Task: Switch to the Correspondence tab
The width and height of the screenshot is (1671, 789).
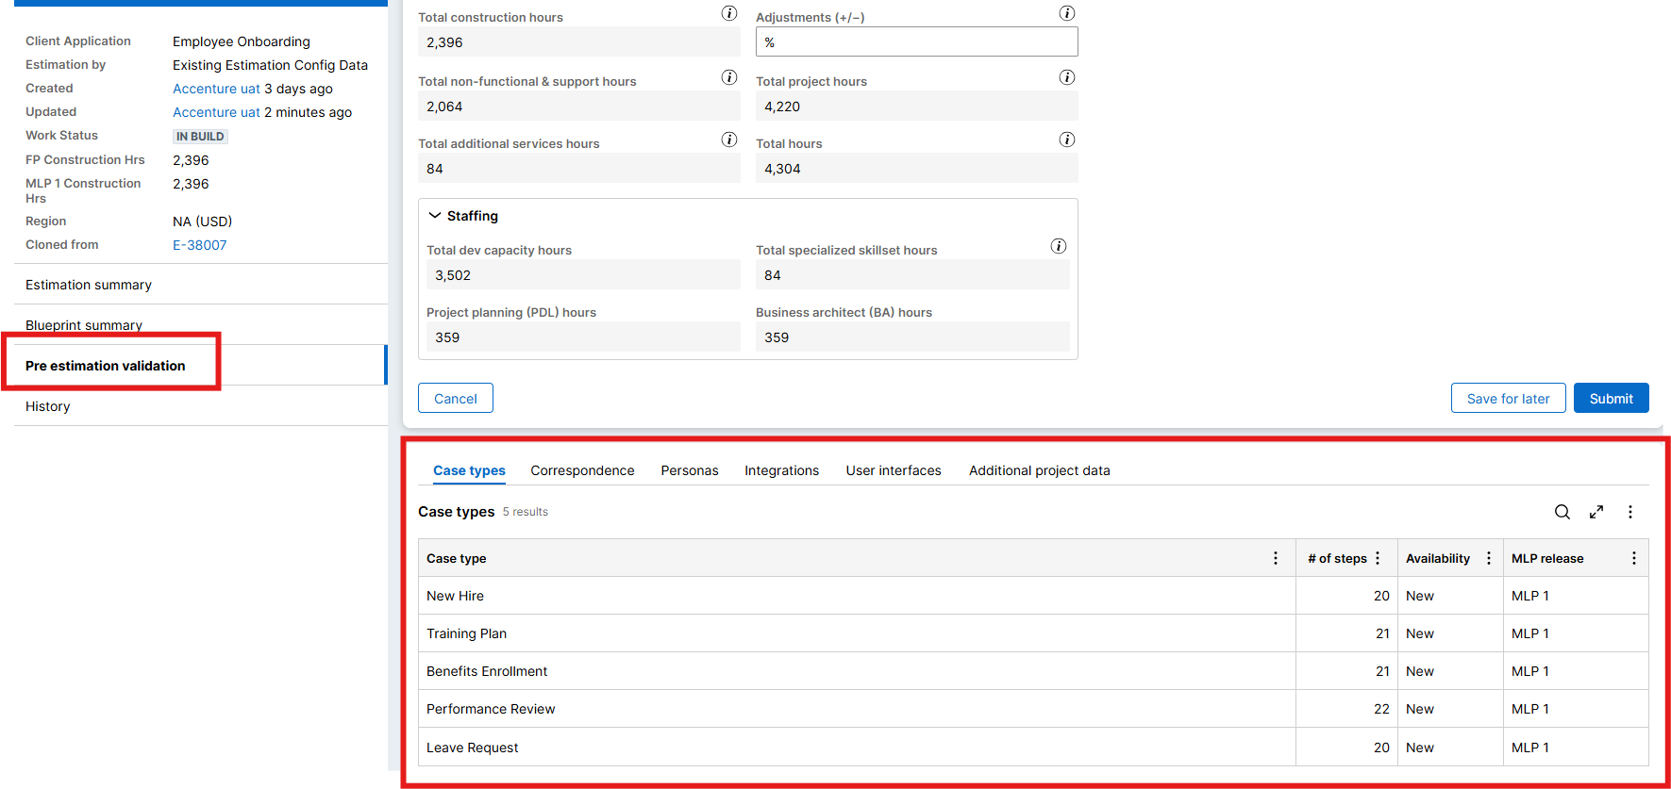Action: 582,470
